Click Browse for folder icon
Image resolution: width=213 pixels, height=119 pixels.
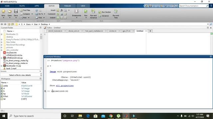[x=13, y=24]
